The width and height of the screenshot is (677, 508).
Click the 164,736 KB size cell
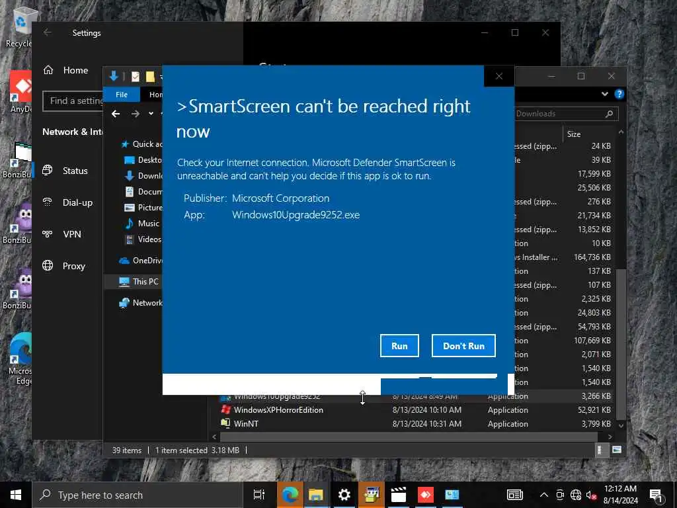tap(592, 257)
